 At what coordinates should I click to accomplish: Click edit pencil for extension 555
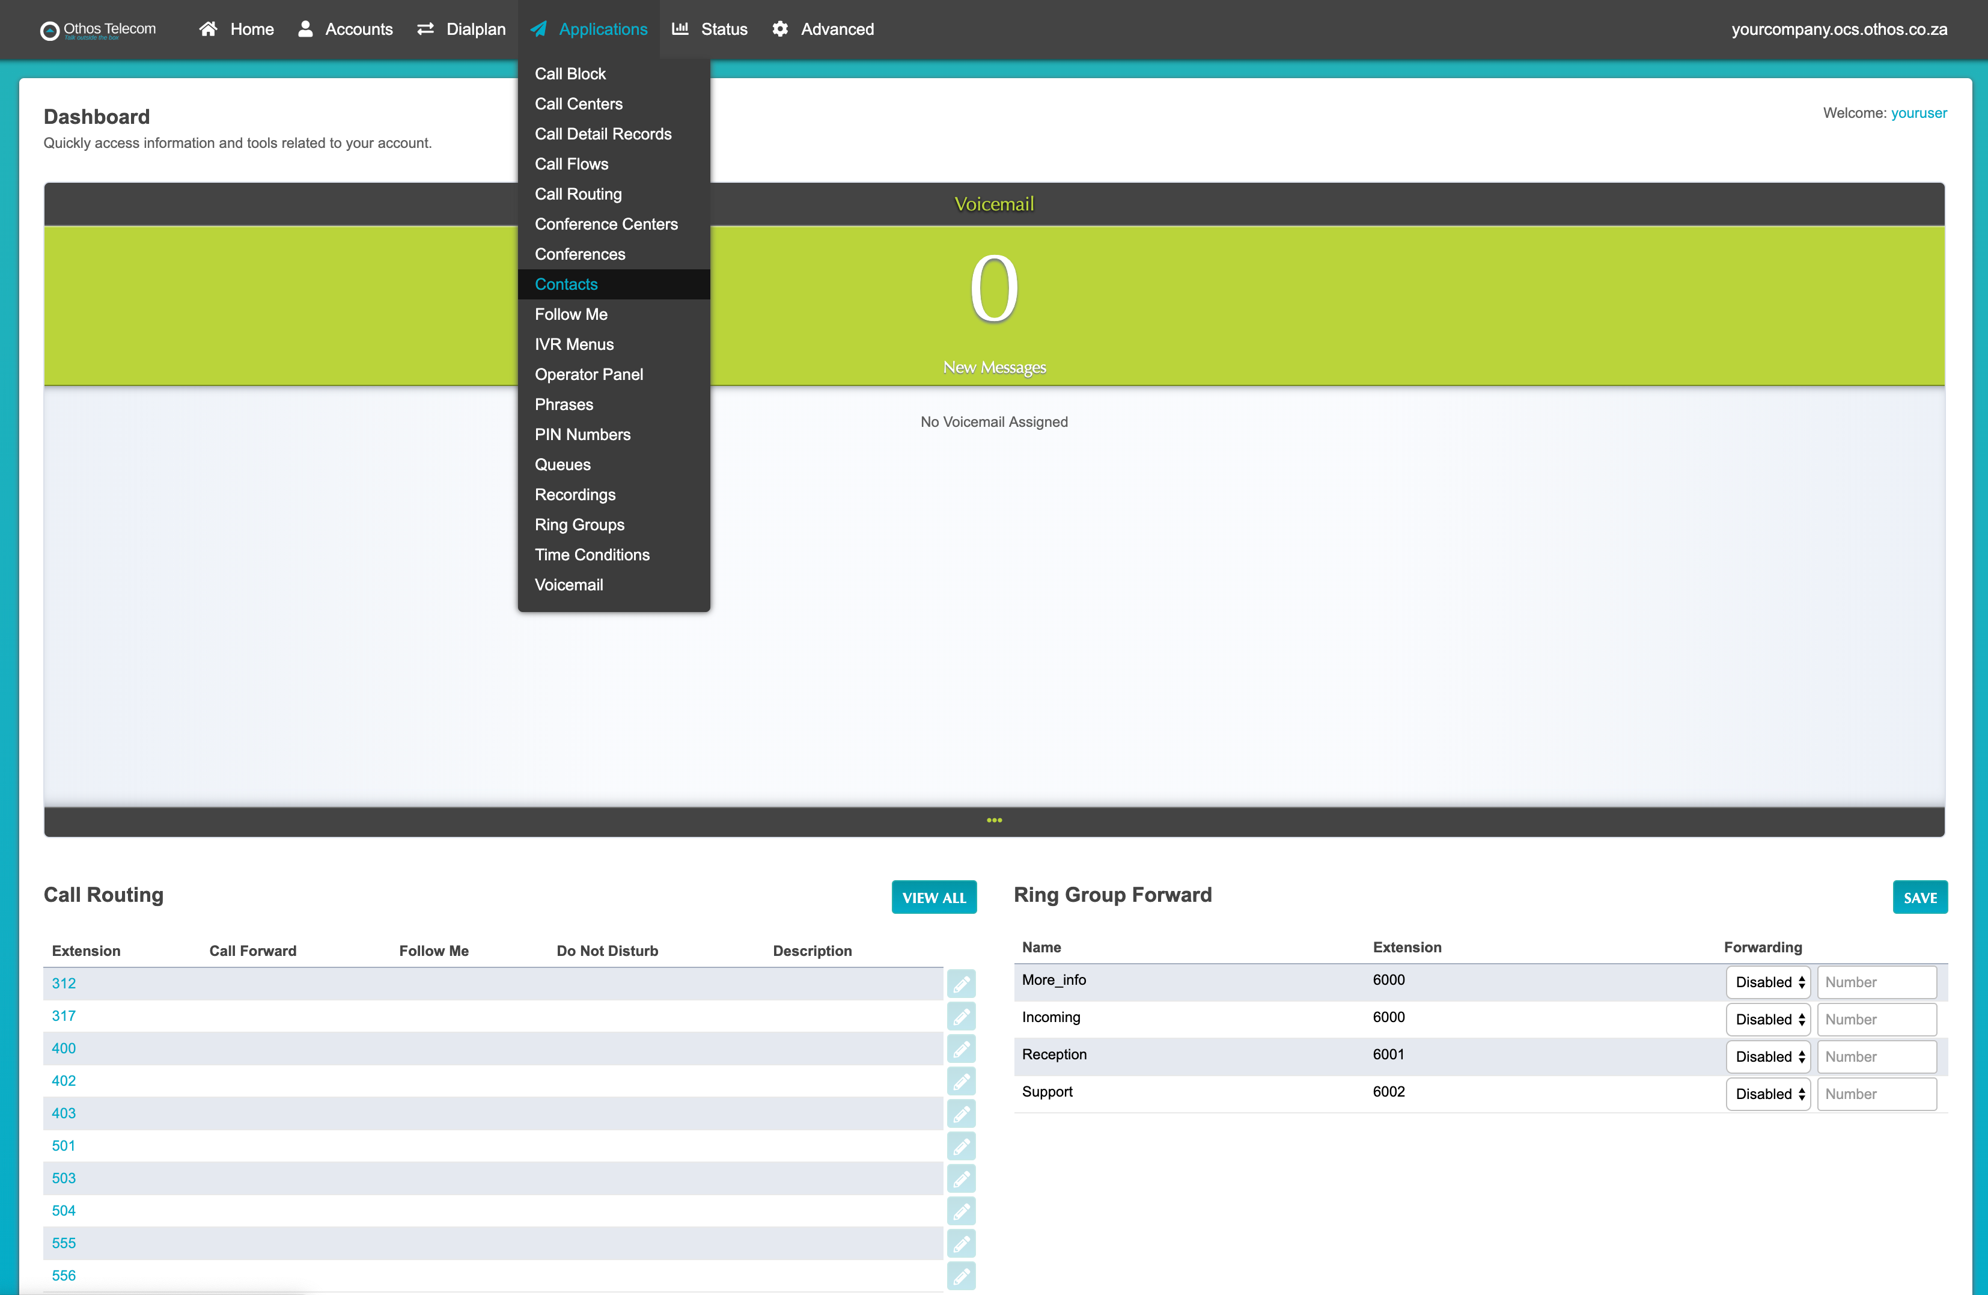(x=960, y=1244)
